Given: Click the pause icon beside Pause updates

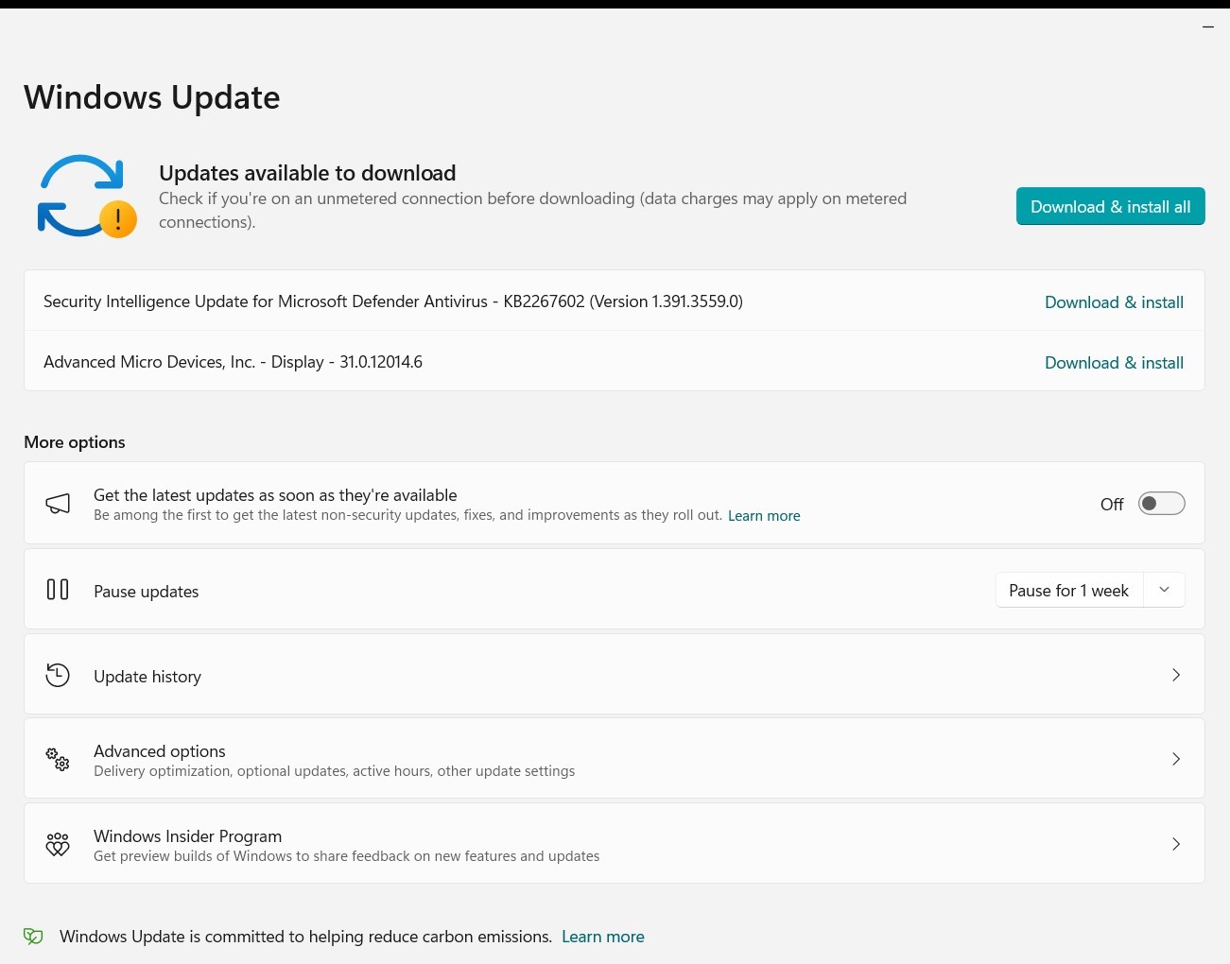Looking at the screenshot, I should pyautogui.click(x=58, y=590).
